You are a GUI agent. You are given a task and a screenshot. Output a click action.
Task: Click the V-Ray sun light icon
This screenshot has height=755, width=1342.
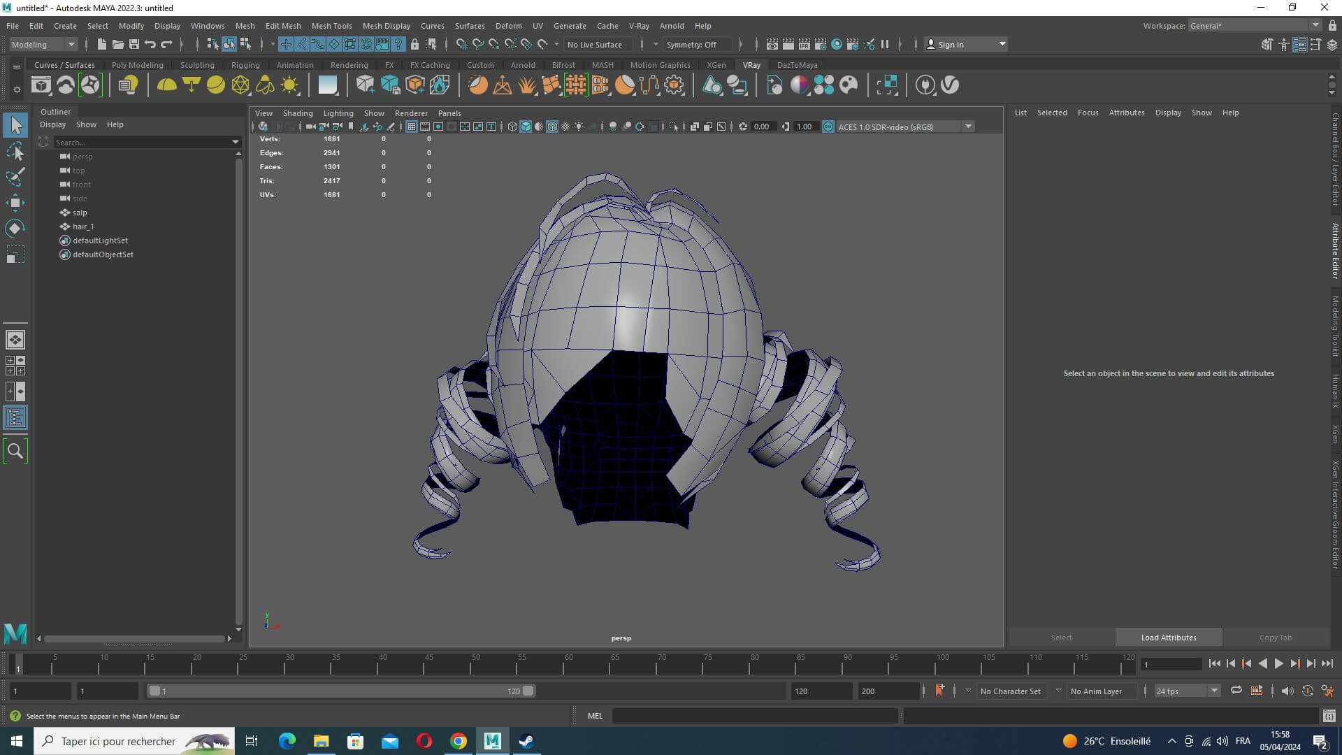click(x=289, y=85)
